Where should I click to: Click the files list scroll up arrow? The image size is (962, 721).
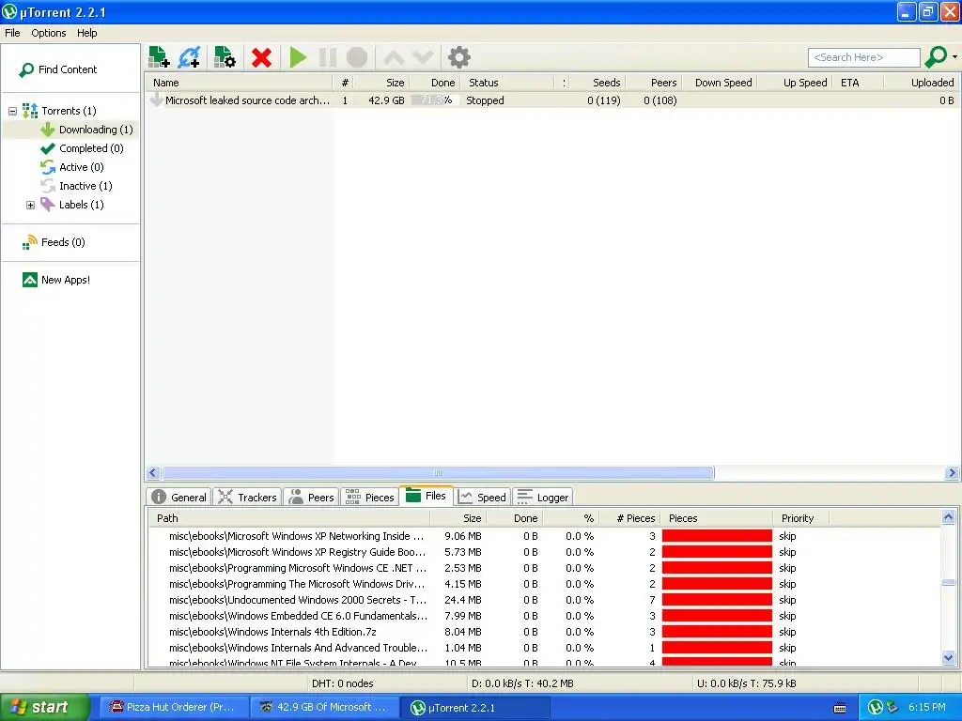(x=948, y=517)
